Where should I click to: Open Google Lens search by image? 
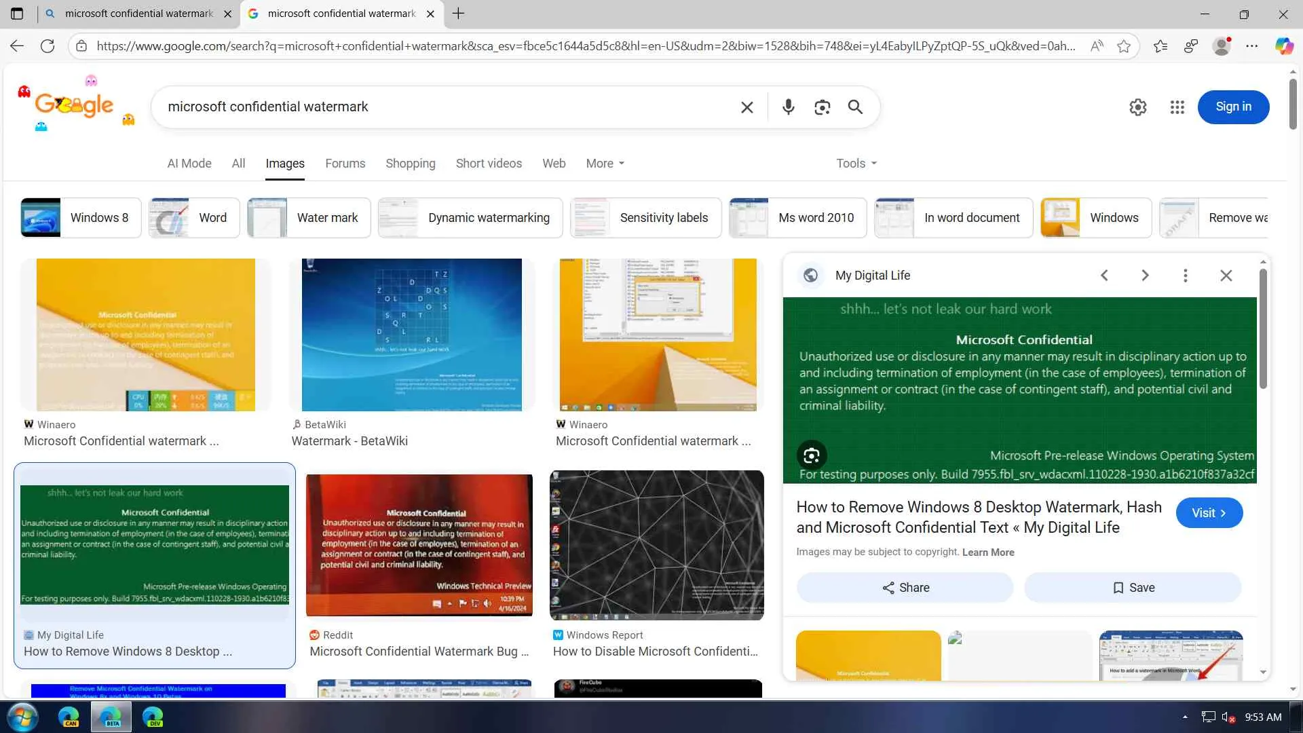pyautogui.click(x=822, y=107)
